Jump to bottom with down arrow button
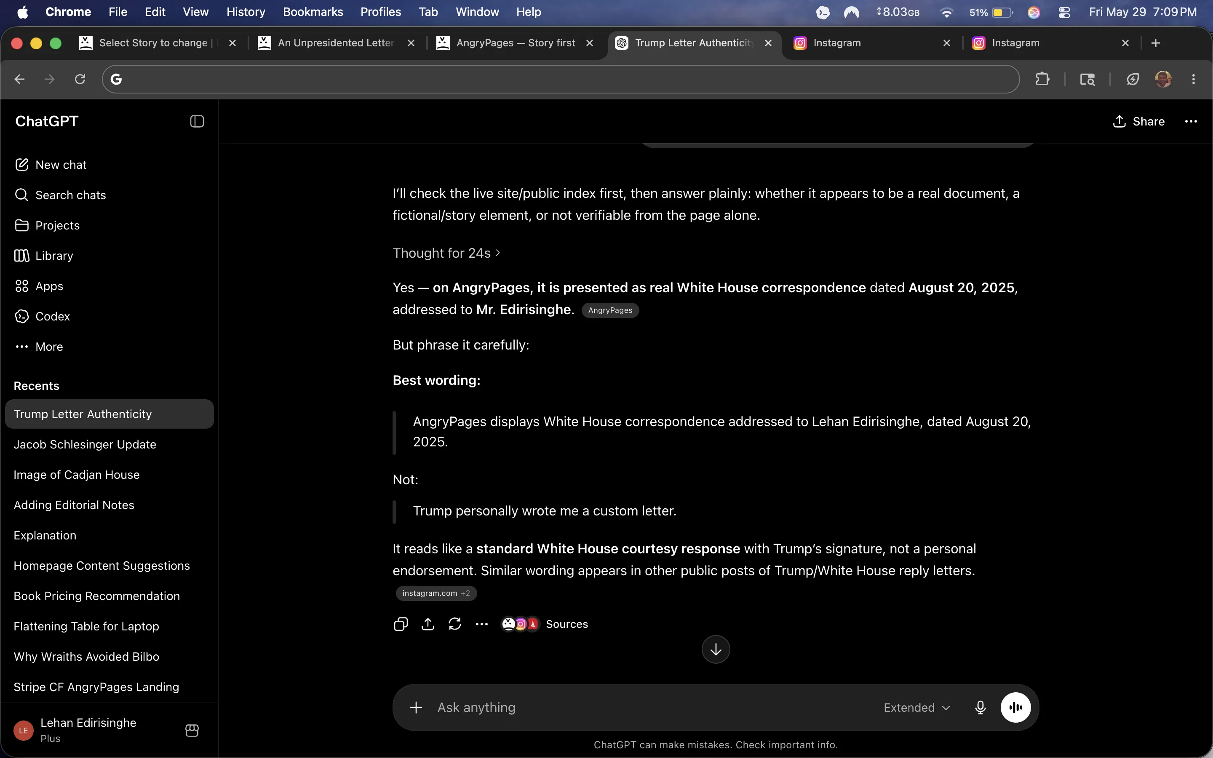 (x=716, y=650)
